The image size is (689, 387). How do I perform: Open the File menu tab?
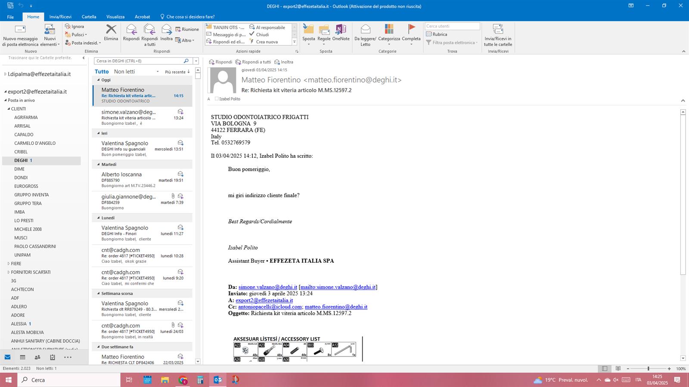[10, 17]
